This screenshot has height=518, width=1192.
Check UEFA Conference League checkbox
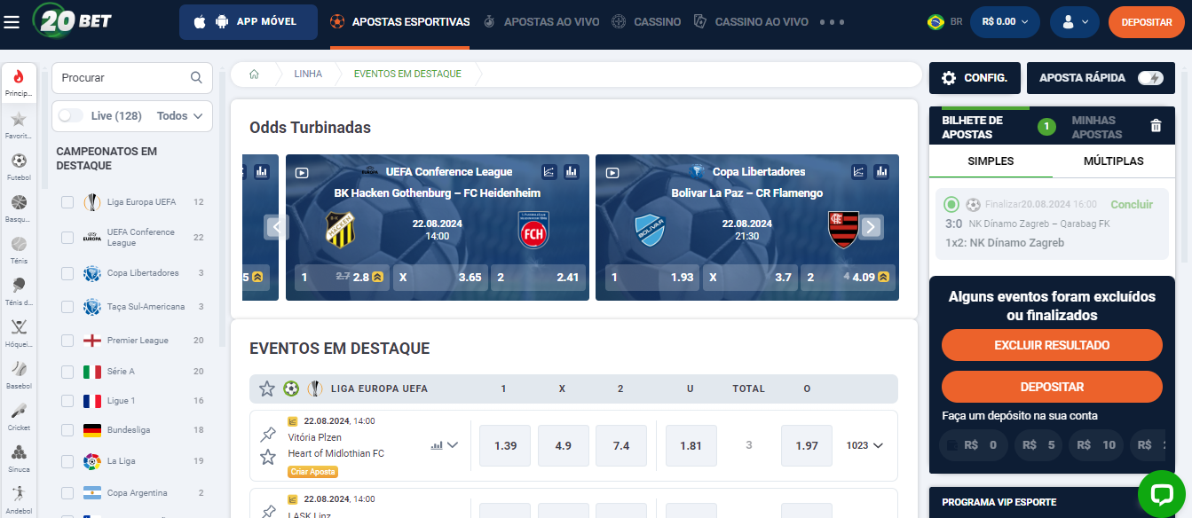(x=67, y=238)
